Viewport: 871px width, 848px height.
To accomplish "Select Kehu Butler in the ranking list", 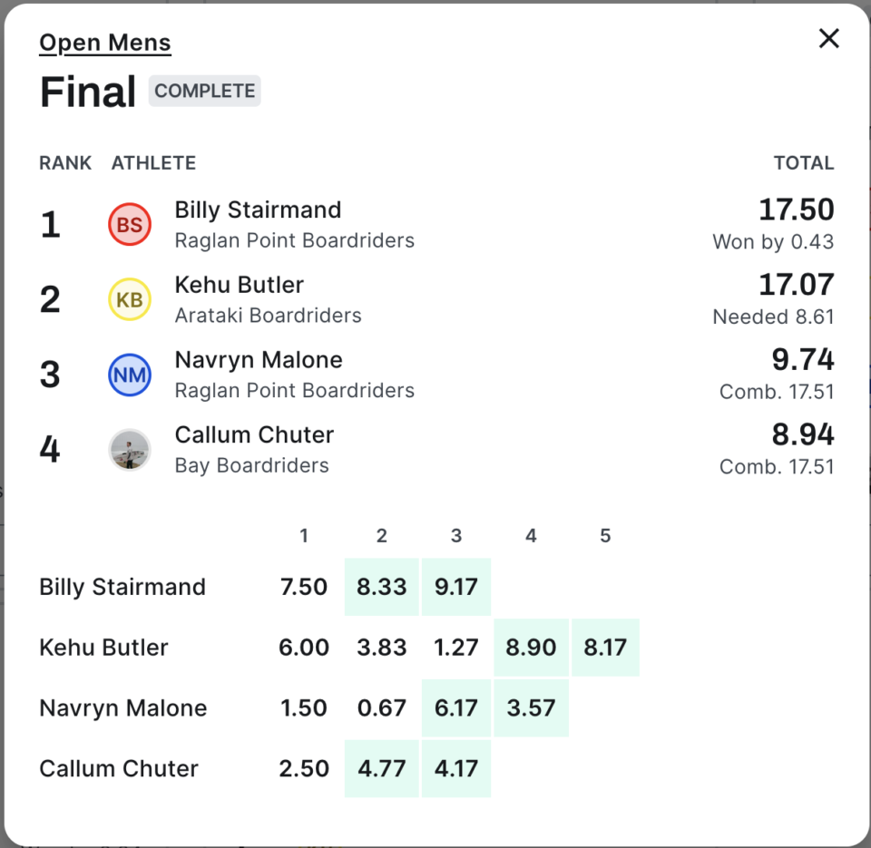I will click(239, 285).
